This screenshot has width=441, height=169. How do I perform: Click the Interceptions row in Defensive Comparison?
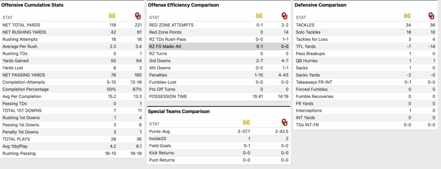point(366,111)
